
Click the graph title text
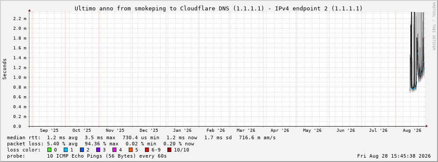coord(218,9)
